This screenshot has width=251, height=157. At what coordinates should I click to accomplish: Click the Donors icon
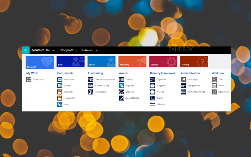[60, 86]
